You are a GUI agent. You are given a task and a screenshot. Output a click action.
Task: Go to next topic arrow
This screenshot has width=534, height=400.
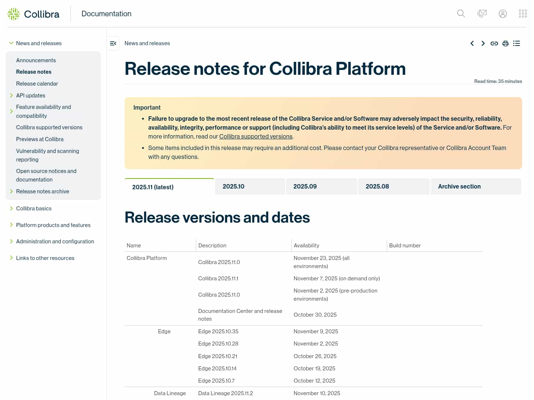pyautogui.click(x=483, y=43)
